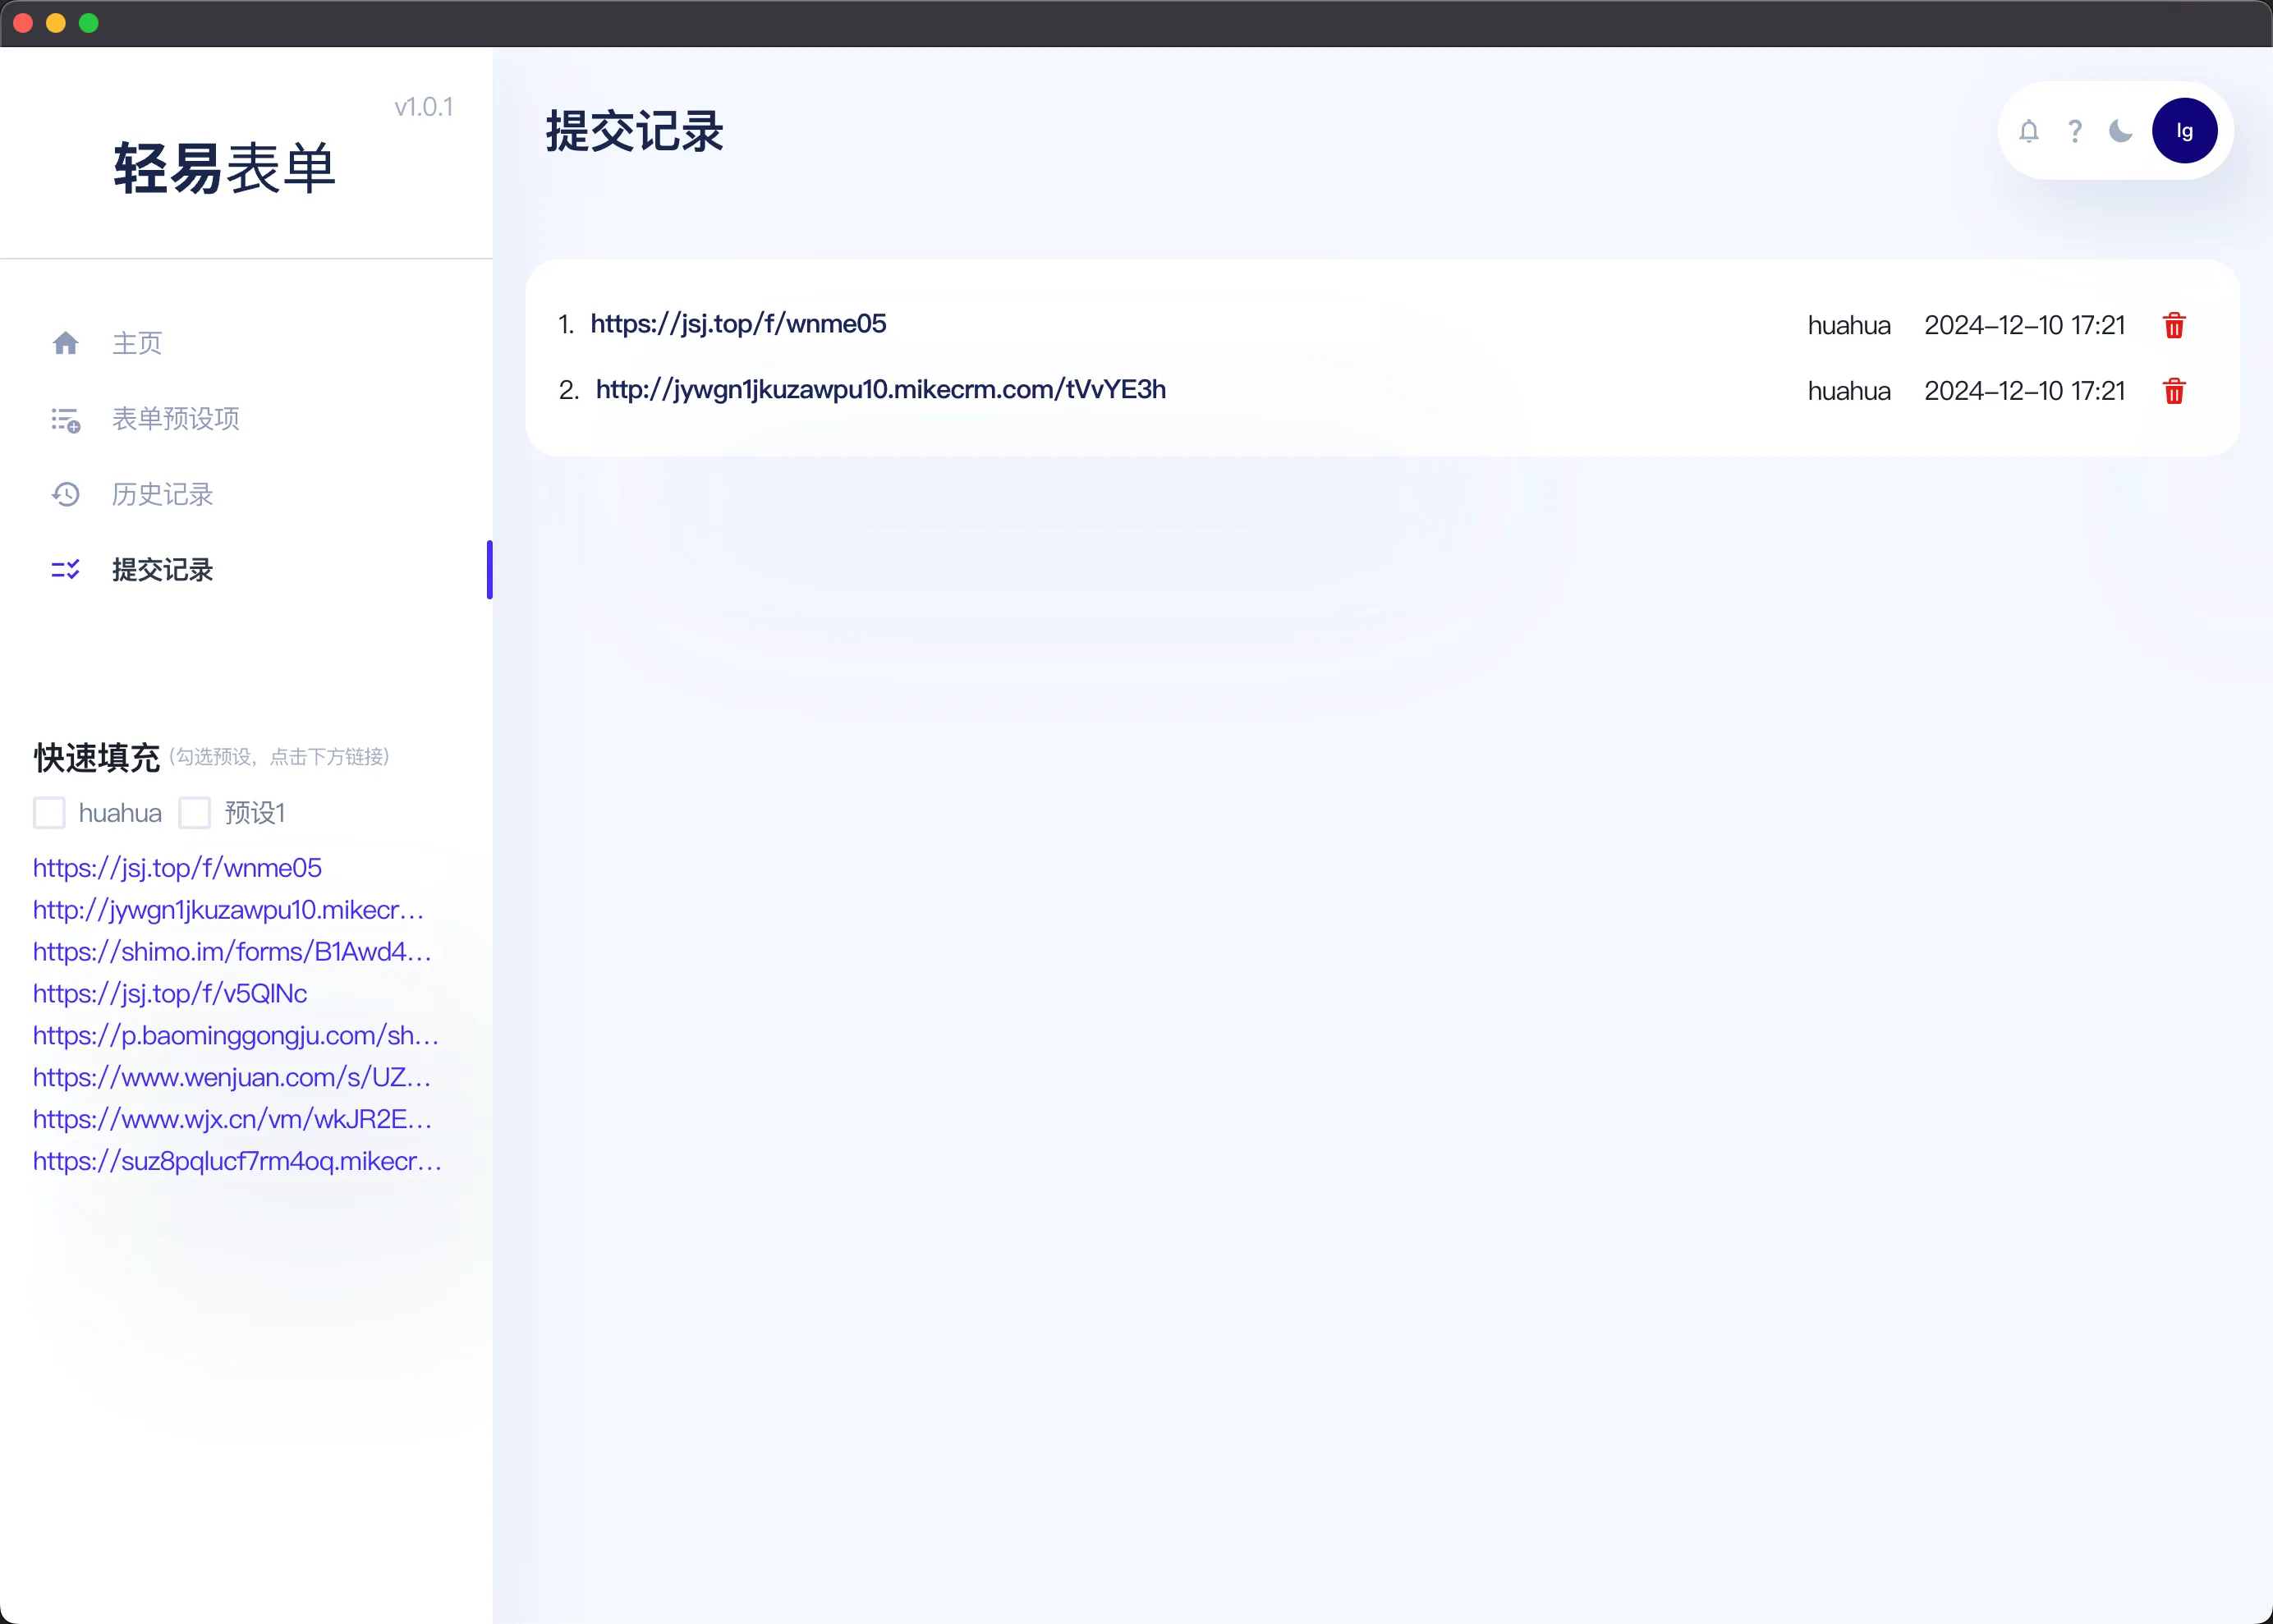The image size is (2273, 1624).
Task: Select the 表单预设项 preset icon
Action: pos(66,419)
